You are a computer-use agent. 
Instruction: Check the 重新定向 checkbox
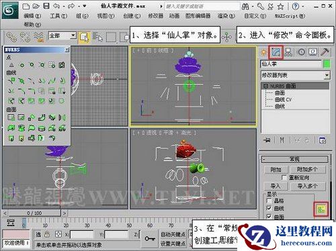click(x=284, y=178)
